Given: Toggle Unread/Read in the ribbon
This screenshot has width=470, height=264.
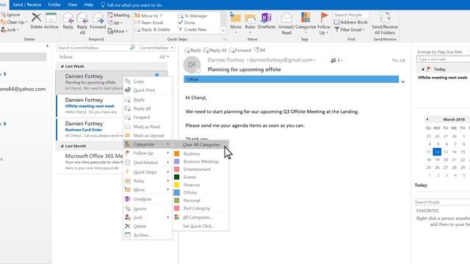Looking at the screenshot, I should click(x=286, y=23).
